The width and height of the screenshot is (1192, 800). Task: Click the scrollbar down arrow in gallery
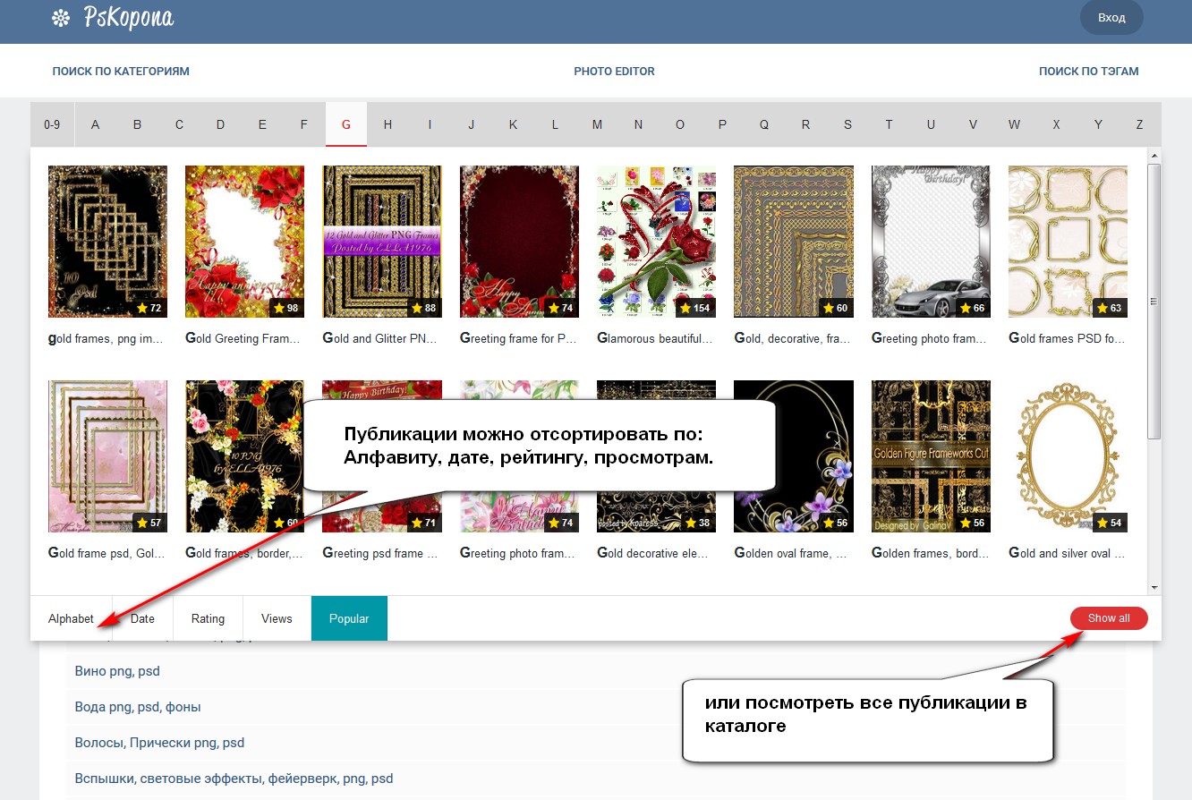(1154, 588)
